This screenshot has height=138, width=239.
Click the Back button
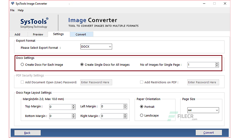pos(27,133)
